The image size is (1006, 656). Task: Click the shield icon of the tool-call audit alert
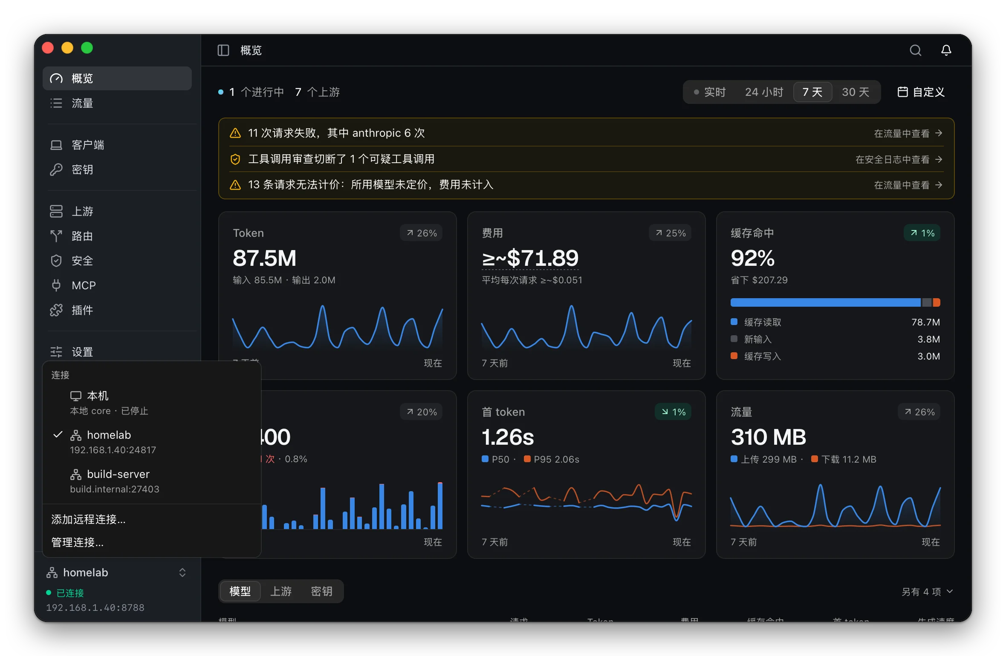[x=235, y=159]
